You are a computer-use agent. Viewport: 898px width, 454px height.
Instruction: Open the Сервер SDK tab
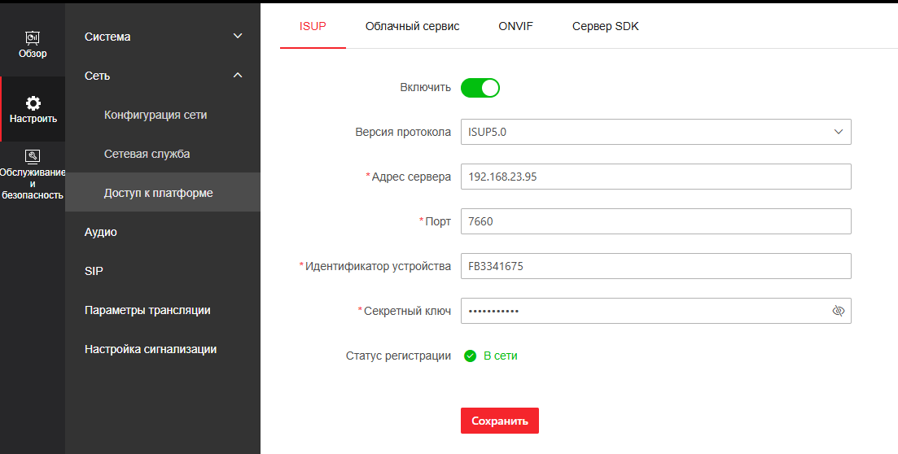coord(605,26)
